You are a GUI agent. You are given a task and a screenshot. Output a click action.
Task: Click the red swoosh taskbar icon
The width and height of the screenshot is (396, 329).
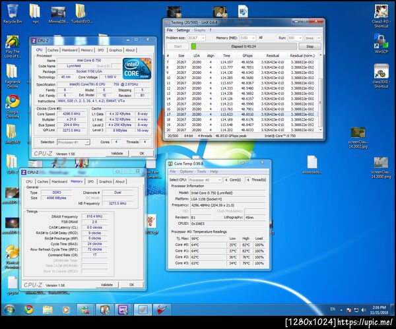click(161, 310)
